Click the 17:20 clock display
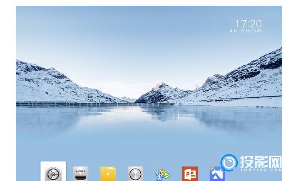 [x=248, y=23]
